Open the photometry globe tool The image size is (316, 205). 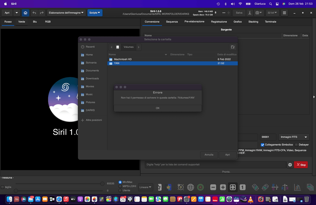[190, 187]
